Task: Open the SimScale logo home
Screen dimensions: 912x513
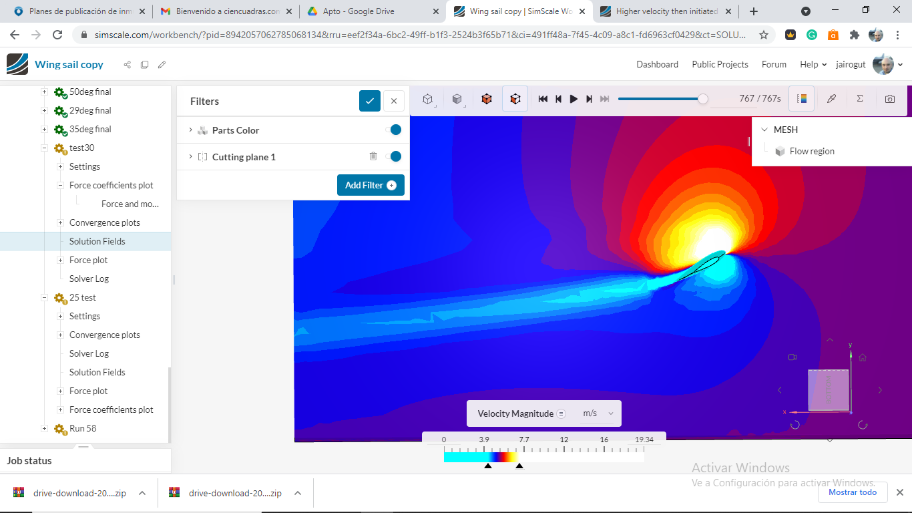Action: click(17, 64)
